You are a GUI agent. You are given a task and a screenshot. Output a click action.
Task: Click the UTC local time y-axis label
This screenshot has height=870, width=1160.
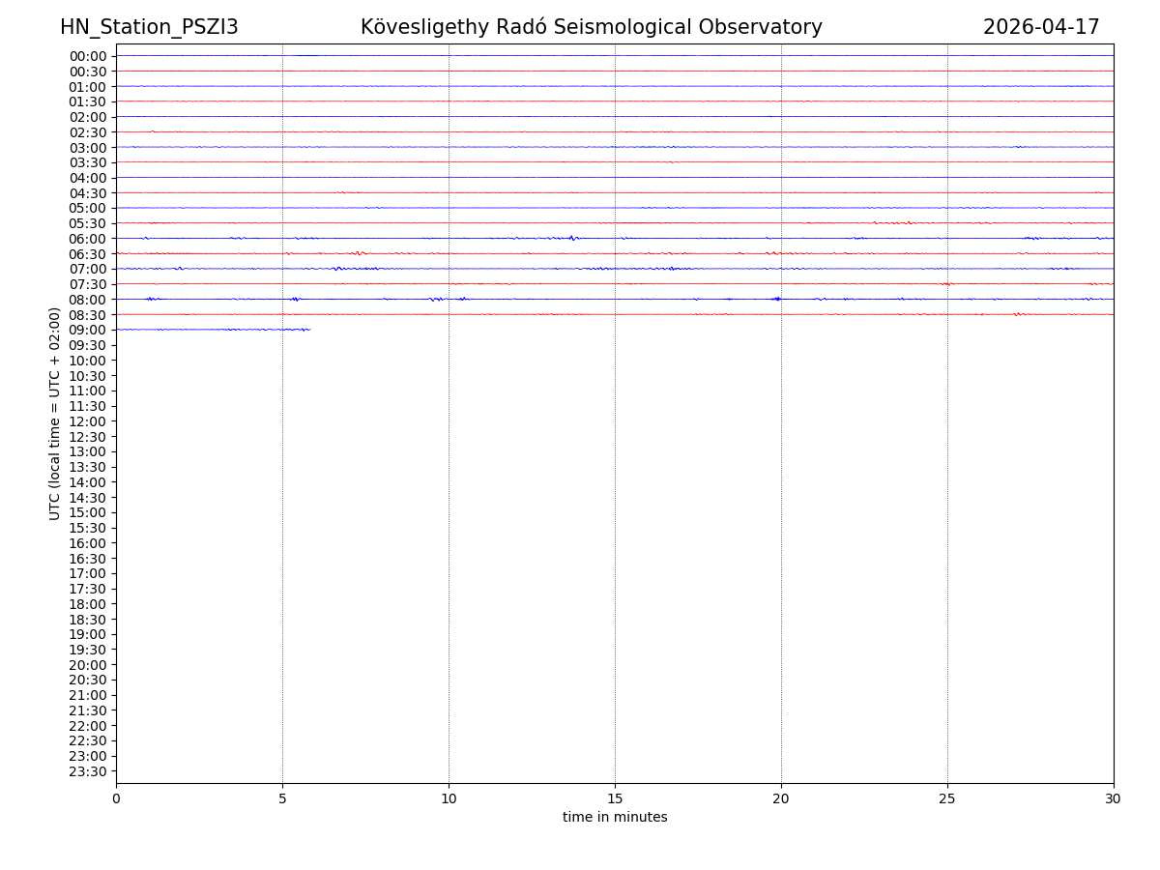55,414
